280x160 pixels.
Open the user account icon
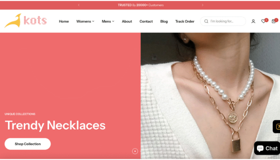253,21
